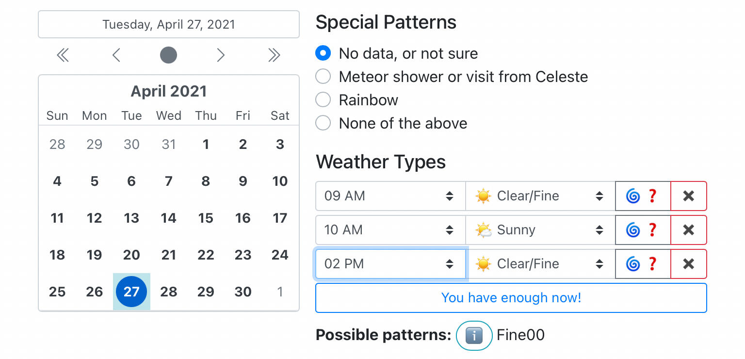The image size is (745, 359).
Task: Select Meteor shower or visit from Celeste
Action: click(323, 77)
